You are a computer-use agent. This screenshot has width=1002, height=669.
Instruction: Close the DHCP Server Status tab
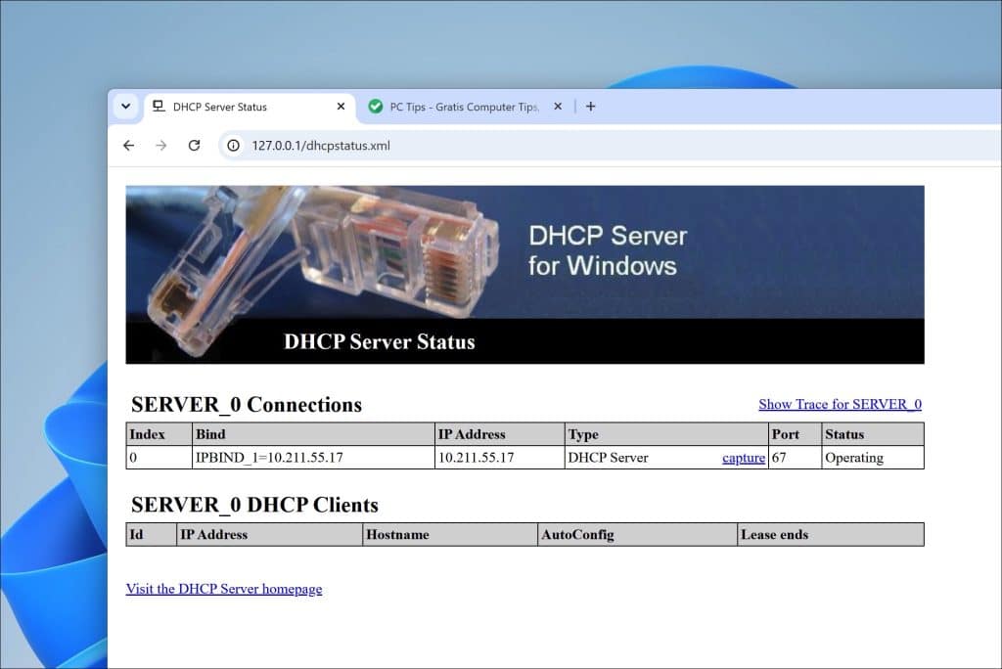[x=341, y=106]
